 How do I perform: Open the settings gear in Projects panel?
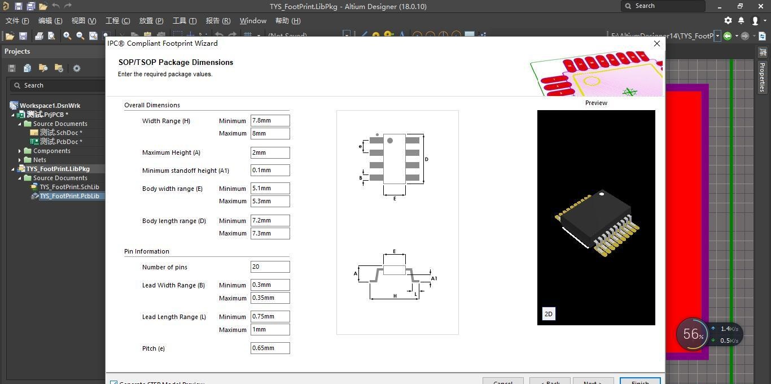(77, 68)
